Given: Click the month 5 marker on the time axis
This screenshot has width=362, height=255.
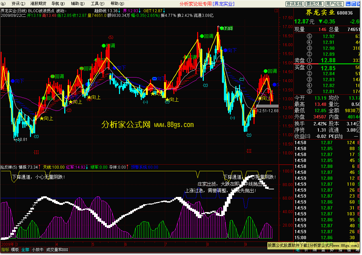Looking at the screenshot, I should pos(93,244).
